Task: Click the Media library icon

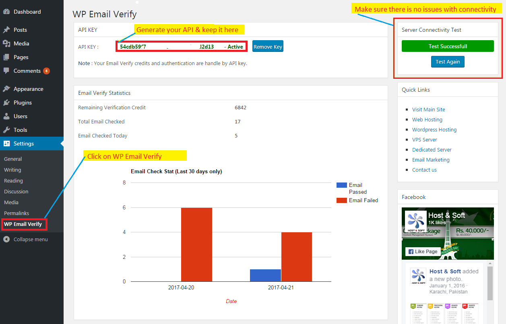Action: pos(6,43)
